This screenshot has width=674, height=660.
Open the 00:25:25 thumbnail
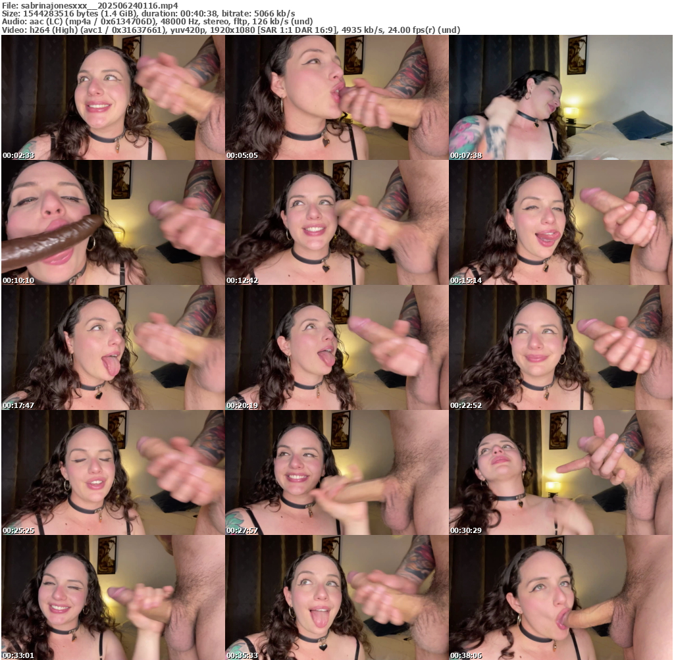[113, 472]
